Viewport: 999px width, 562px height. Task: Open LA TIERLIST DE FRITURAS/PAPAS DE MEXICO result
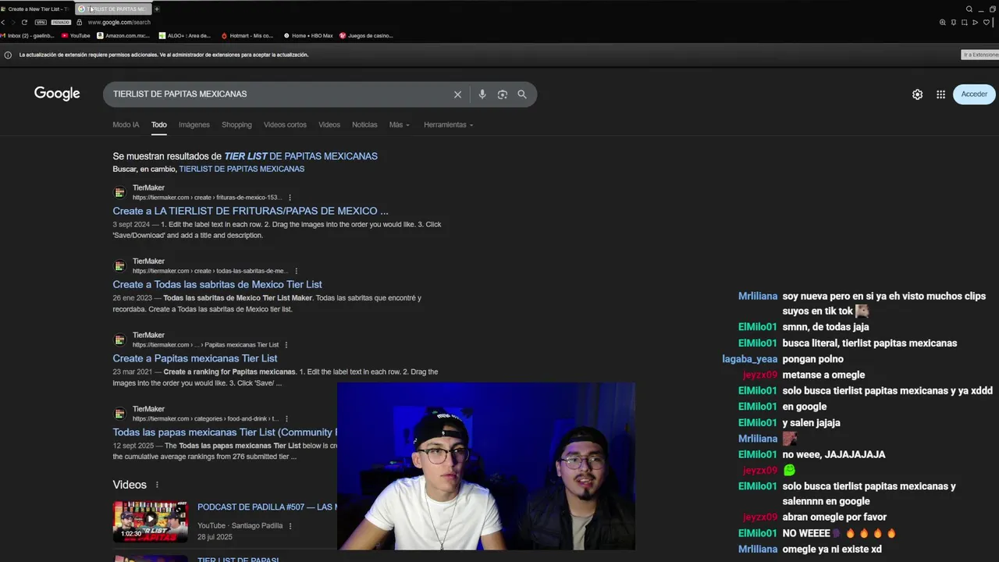[251, 211]
